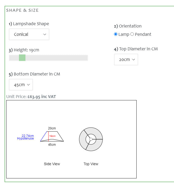This screenshot has height=188, width=174.
Task: Click the 20cm label above the trapezoid
Action: tap(52, 128)
